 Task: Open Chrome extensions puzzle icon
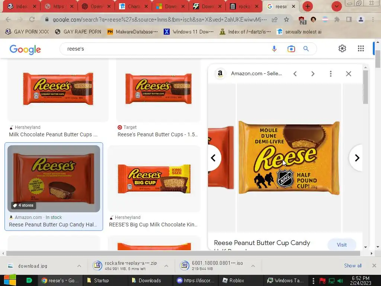[x=337, y=19]
